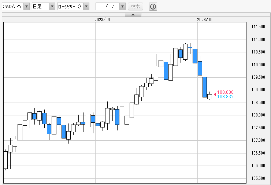Click the 109.000 price axis label

(x=258, y=89)
